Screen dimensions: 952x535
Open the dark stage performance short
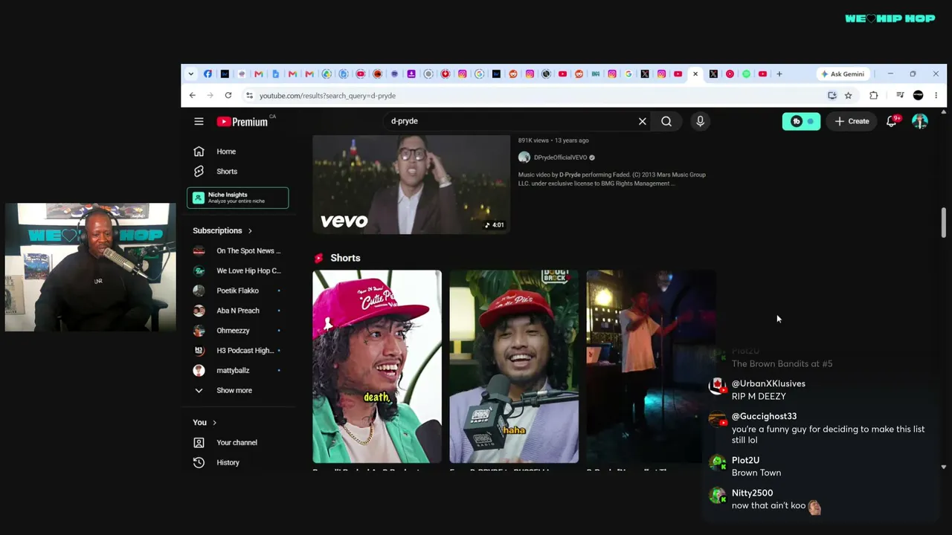[651, 366]
